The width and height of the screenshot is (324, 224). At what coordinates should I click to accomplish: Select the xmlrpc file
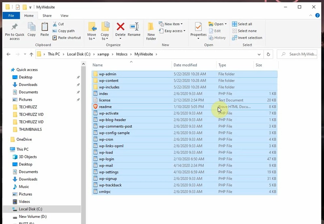(185, 192)
